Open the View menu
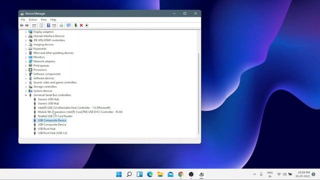 43,19
